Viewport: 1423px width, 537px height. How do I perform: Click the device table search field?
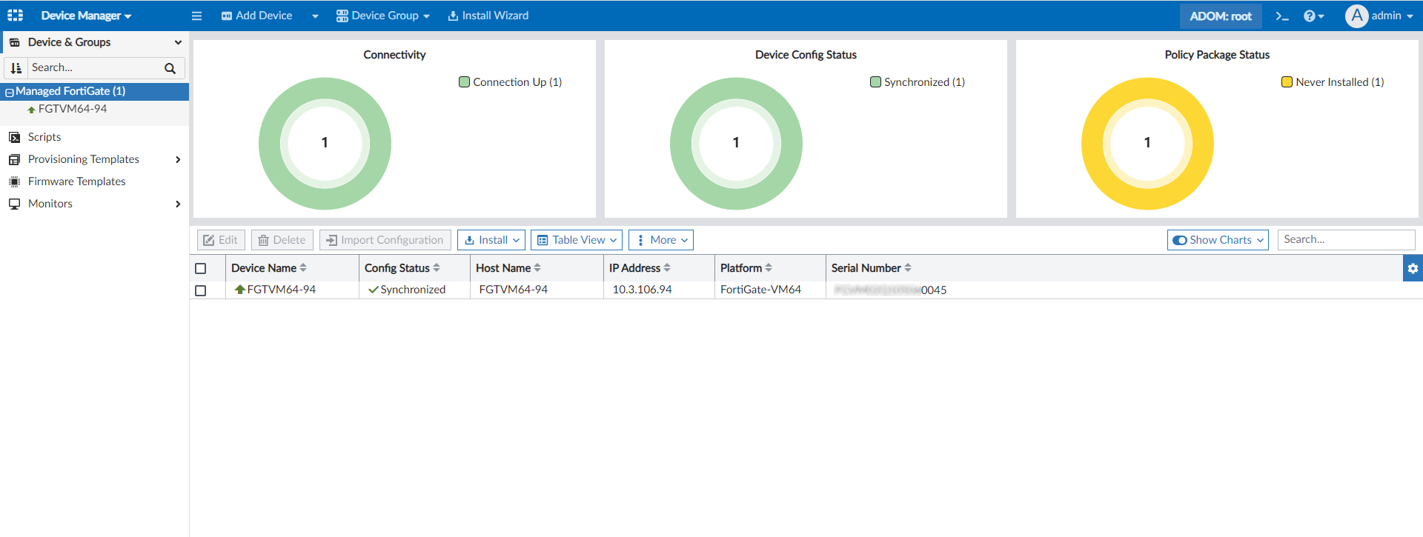coord(1345,239)
